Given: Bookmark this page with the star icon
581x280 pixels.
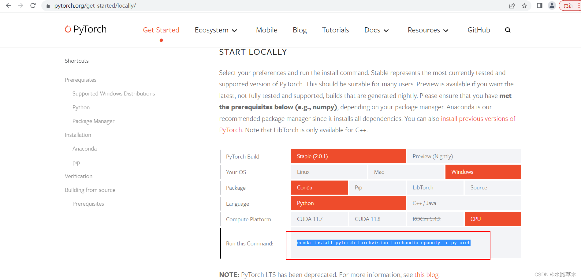Looking at the screenshot, I should pos(524,6).
